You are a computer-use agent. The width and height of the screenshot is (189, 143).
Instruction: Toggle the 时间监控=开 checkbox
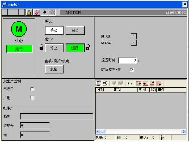[131, 70]
